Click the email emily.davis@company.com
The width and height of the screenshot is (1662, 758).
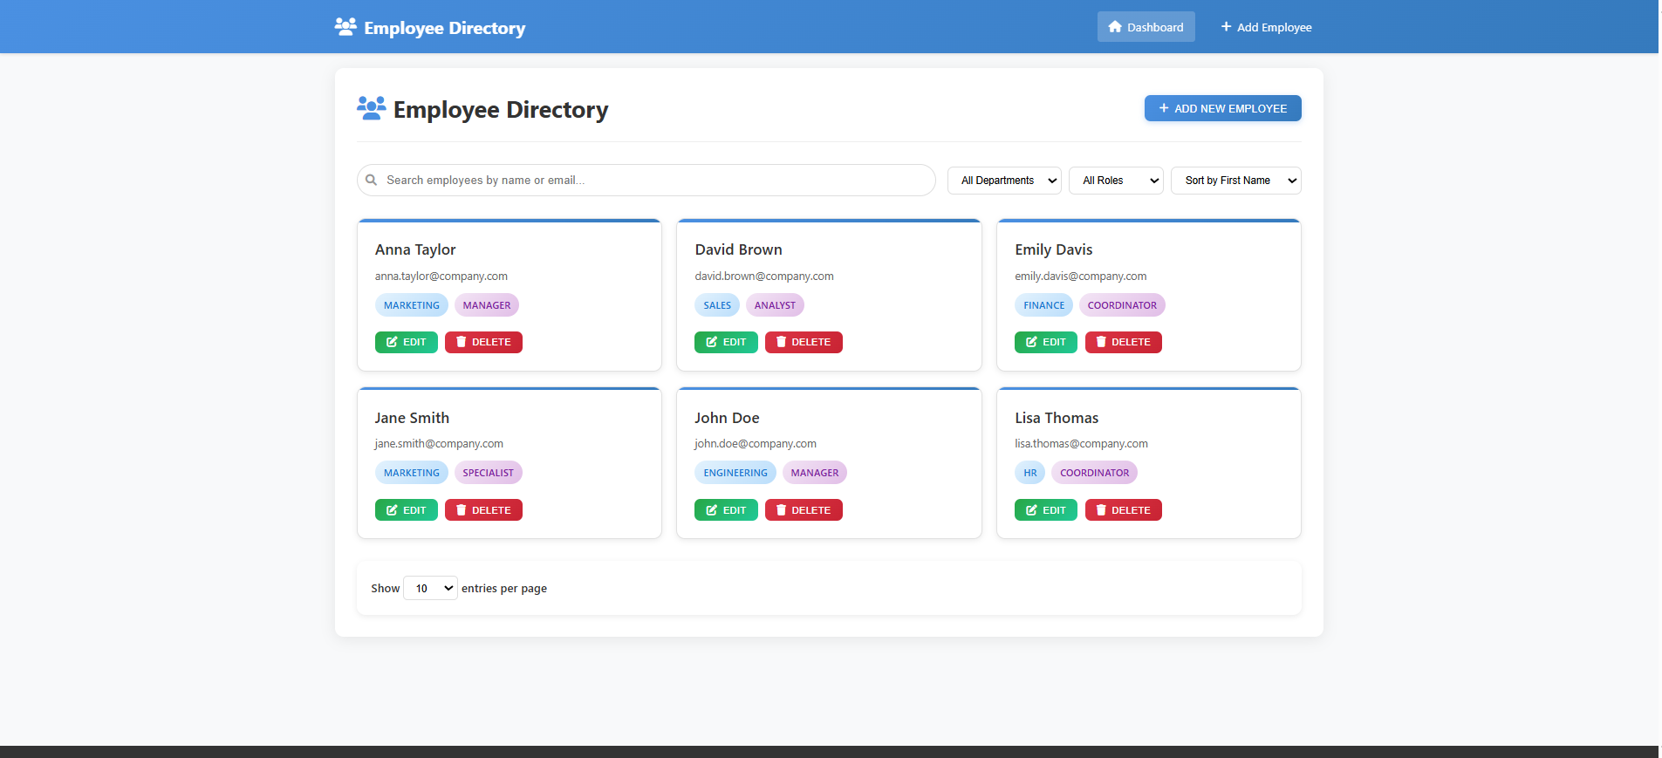(x=1081, y=277)
